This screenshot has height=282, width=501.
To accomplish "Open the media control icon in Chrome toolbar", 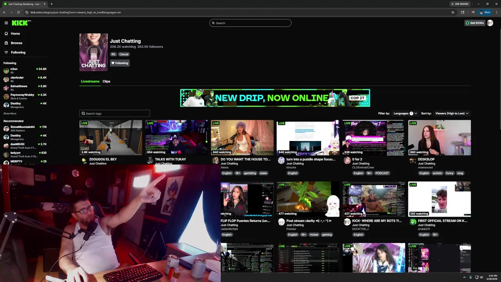I will pyautogui.click(x=473, y=12).
